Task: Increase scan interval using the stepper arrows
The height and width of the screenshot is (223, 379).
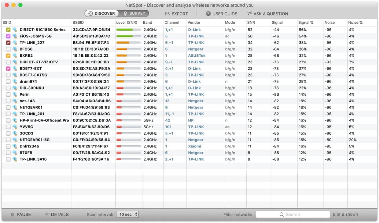Action: tap(136, 213)
